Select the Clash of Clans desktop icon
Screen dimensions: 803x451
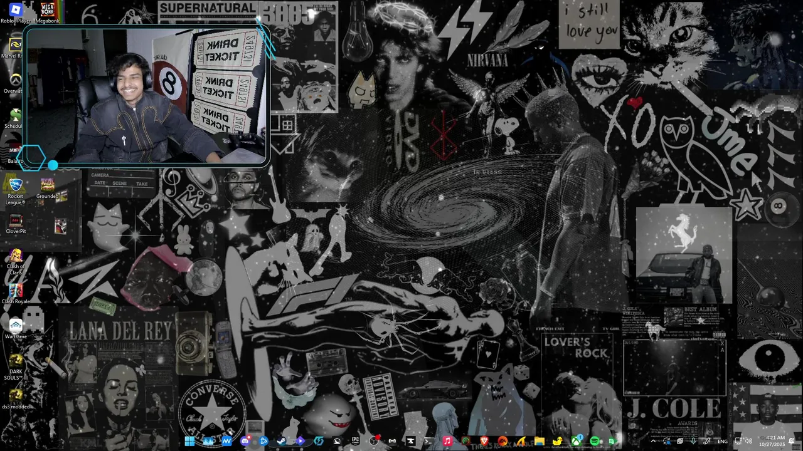coord(16,261)
